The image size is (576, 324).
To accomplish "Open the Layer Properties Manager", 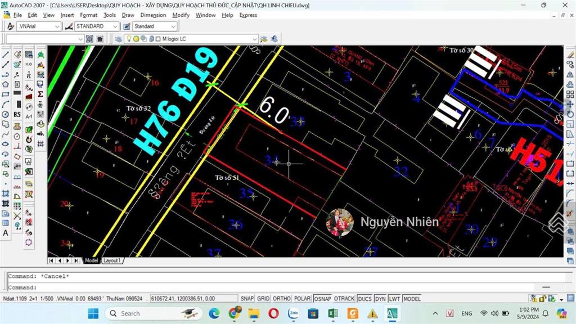I will [118, 39].
